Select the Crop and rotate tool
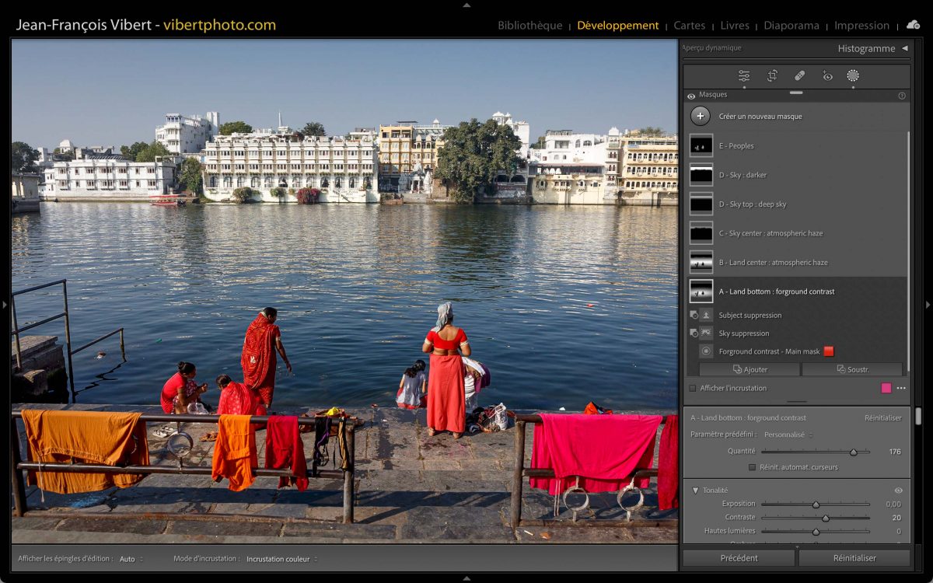Screen dimensions: 933x583 [772, 75]
